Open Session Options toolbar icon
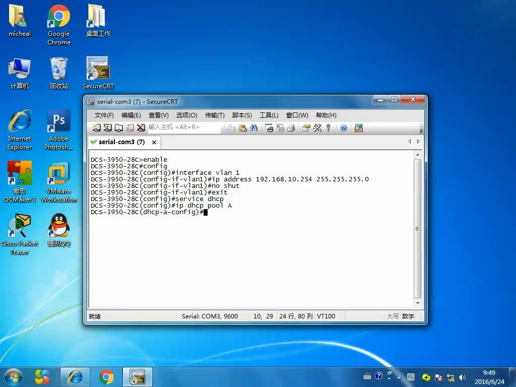The height and width of the screenshot is (387, 516). click(306, 128)
